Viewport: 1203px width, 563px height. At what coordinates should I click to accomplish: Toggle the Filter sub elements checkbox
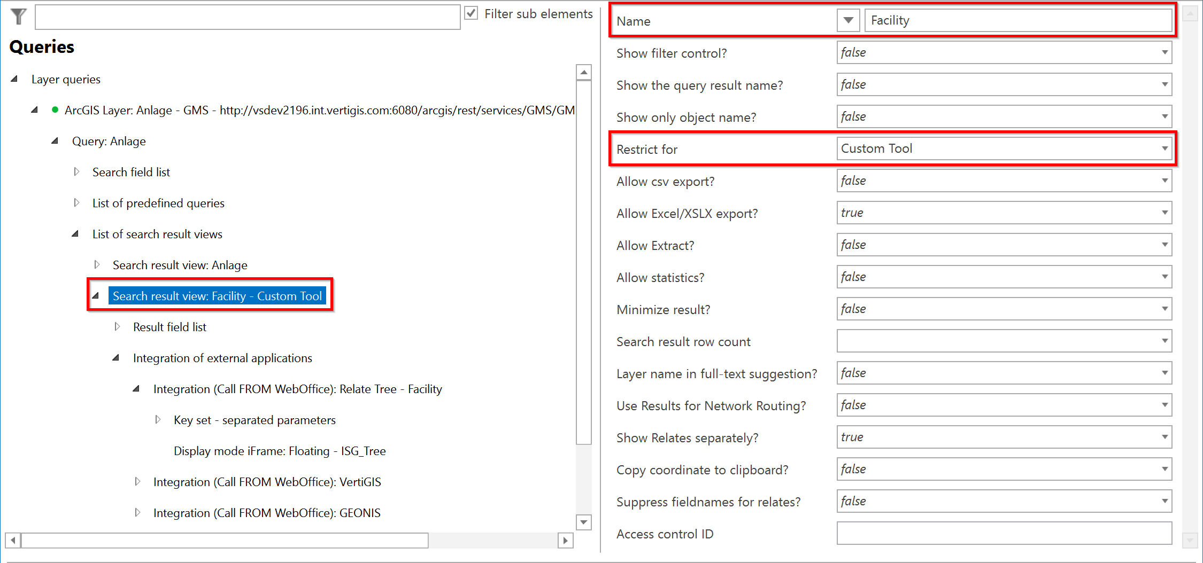click(471, 13)
